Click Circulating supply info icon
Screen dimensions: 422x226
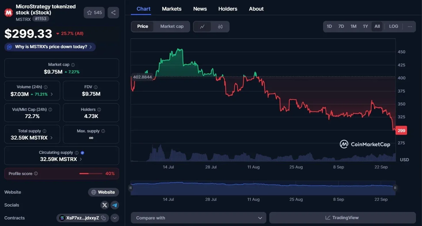pyautogui.click(x=77, y=153)
